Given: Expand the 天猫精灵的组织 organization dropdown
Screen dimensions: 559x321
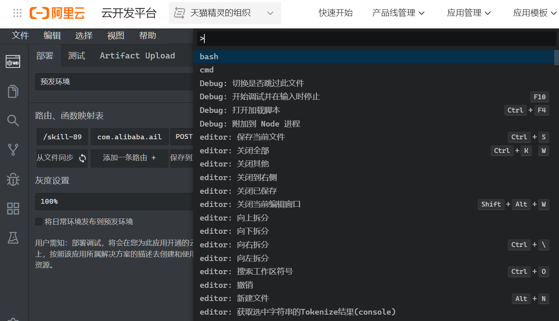Looking at the screenshot, I should (x=225, y=13).
